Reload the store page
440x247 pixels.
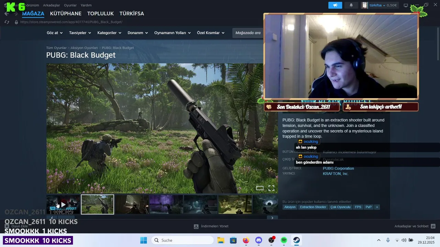(7, 22)
